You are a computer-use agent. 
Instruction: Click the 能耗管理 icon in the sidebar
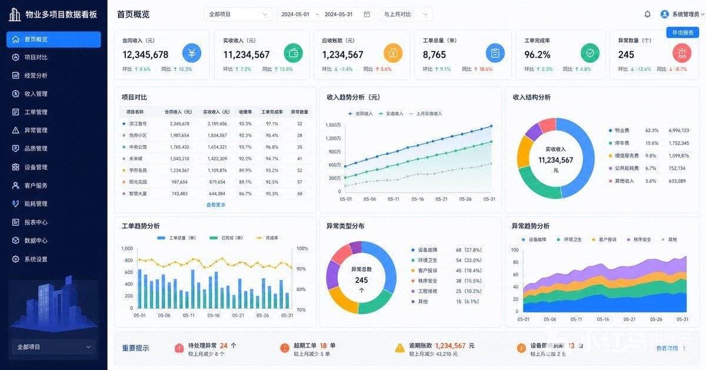[15, 204]
